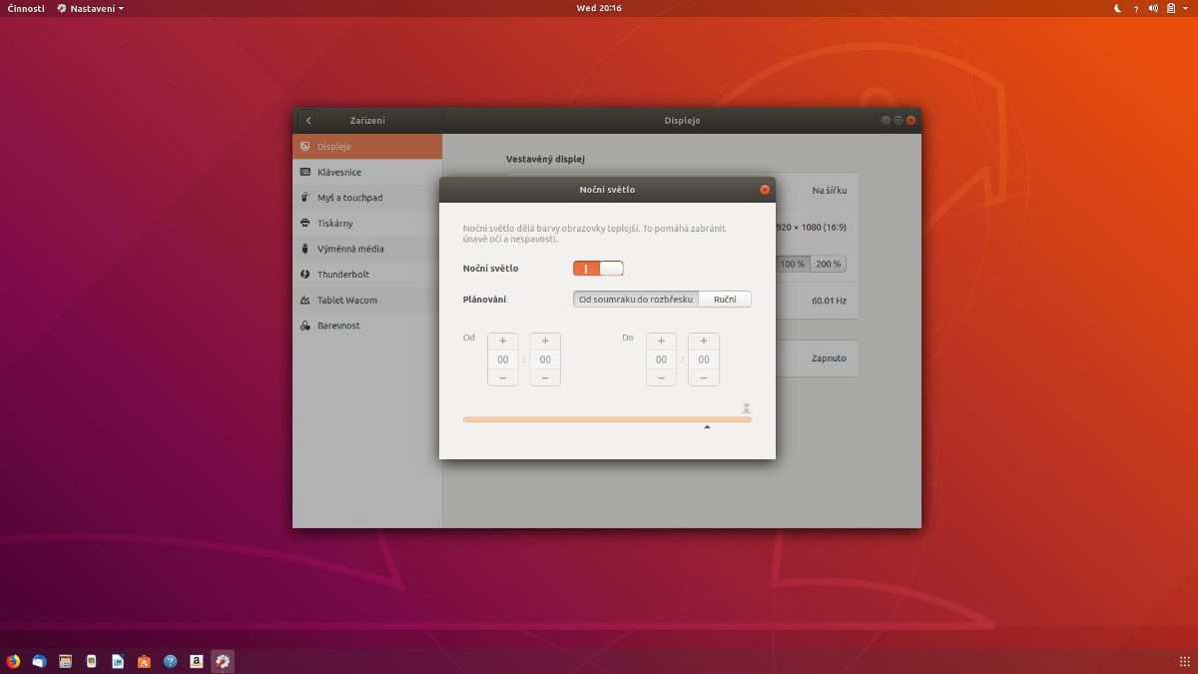Open the Help icon in the dock

click(x=171, y=661)
